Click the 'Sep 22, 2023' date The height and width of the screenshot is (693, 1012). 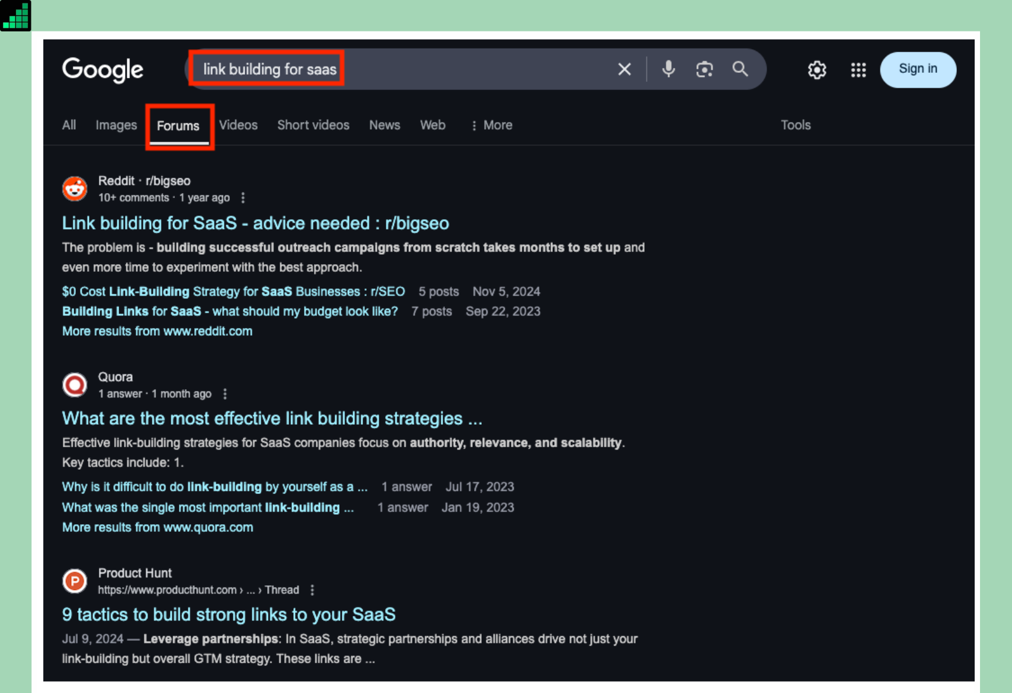click(x=503, y=312)
